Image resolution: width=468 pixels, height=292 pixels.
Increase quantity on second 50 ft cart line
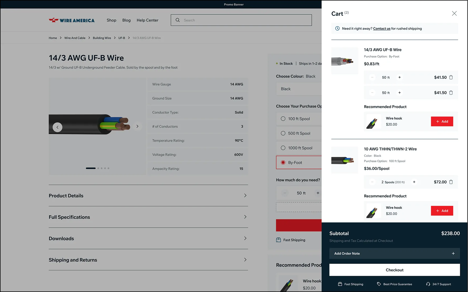tap(399, 92)
